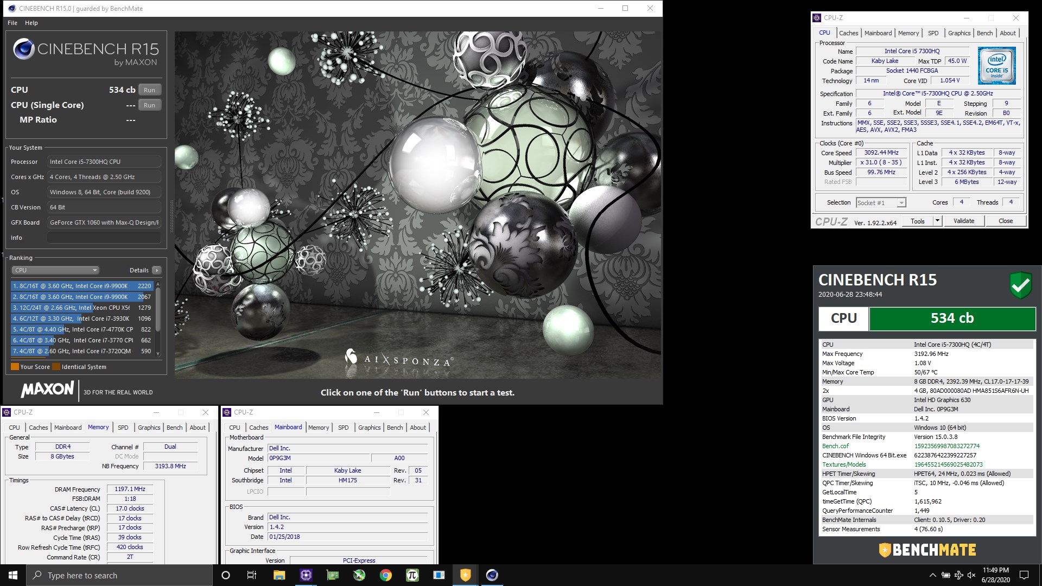
Task: Switch to CPU tab in Memory CPU-Z
Action: (15, 428)
